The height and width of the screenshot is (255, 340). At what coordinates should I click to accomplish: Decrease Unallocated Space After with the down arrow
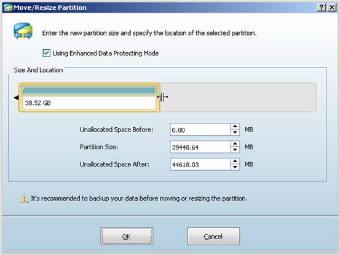[x=235, y=167]
